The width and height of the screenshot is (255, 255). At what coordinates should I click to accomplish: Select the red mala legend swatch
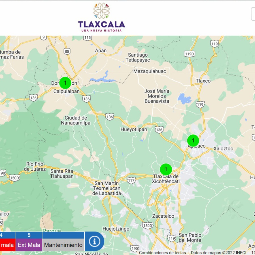[x=7, y=245]
